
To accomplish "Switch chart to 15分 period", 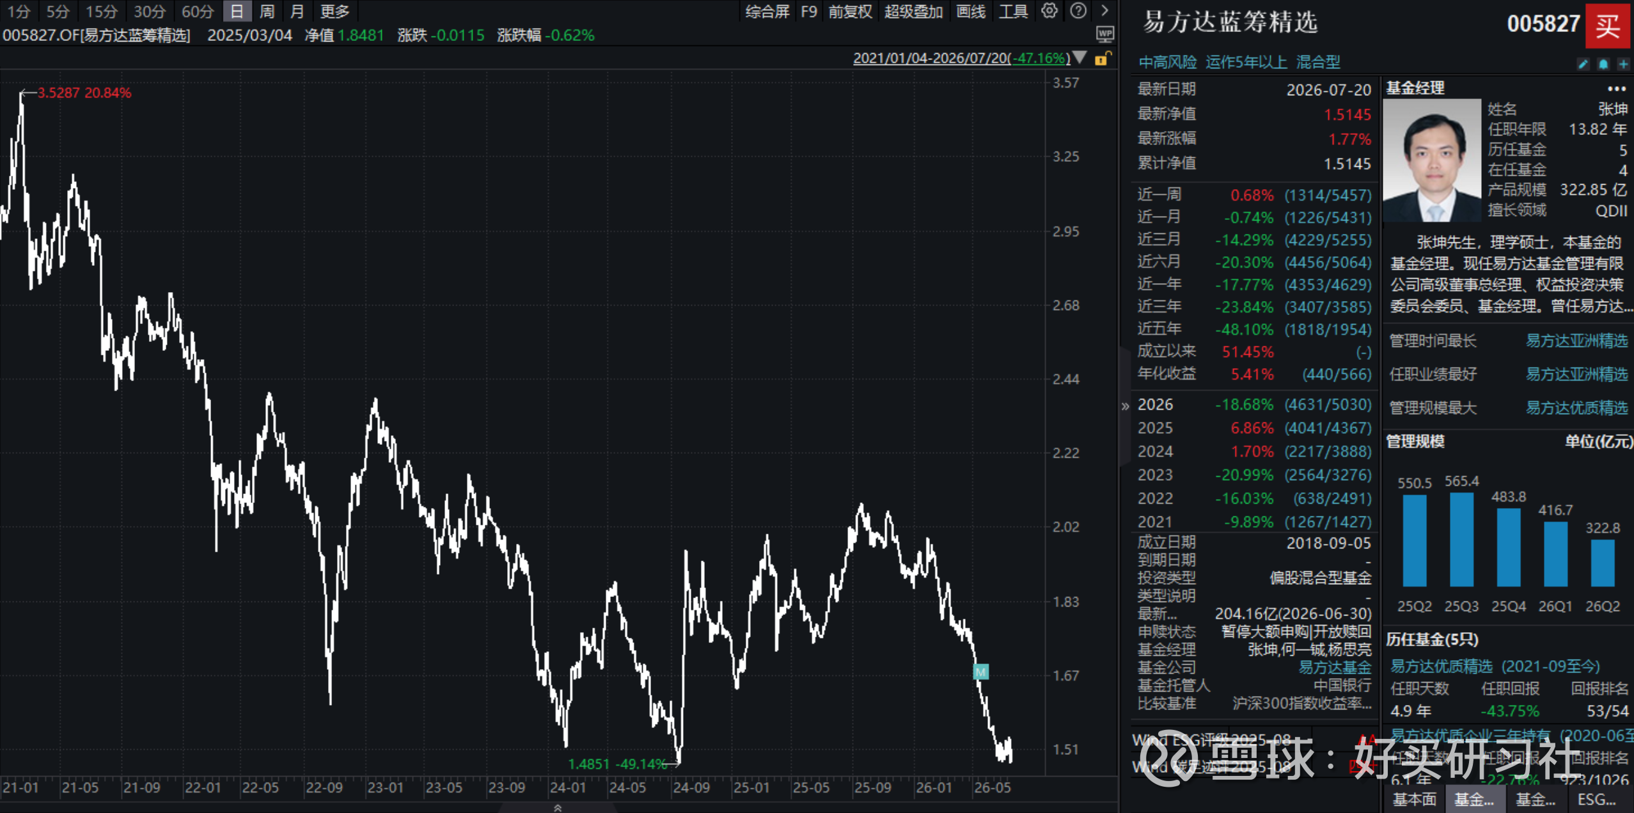I will click(102, 12).
